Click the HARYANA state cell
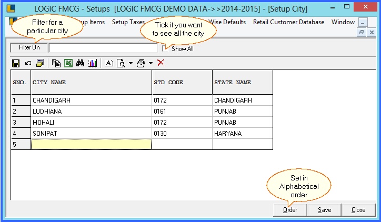 243,133
